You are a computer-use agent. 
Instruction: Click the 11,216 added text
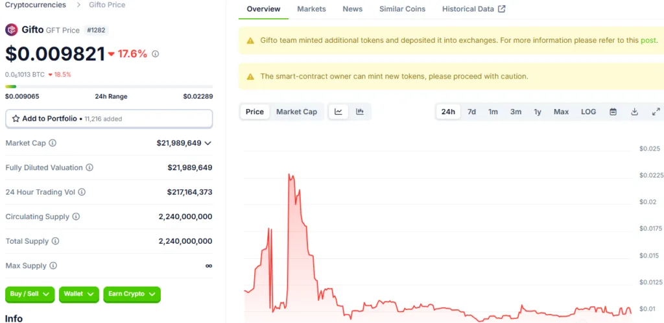103,119
